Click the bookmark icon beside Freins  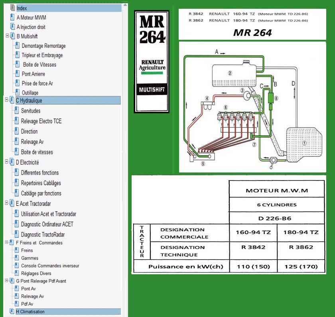pyautogui.click(x=17, y=250)
